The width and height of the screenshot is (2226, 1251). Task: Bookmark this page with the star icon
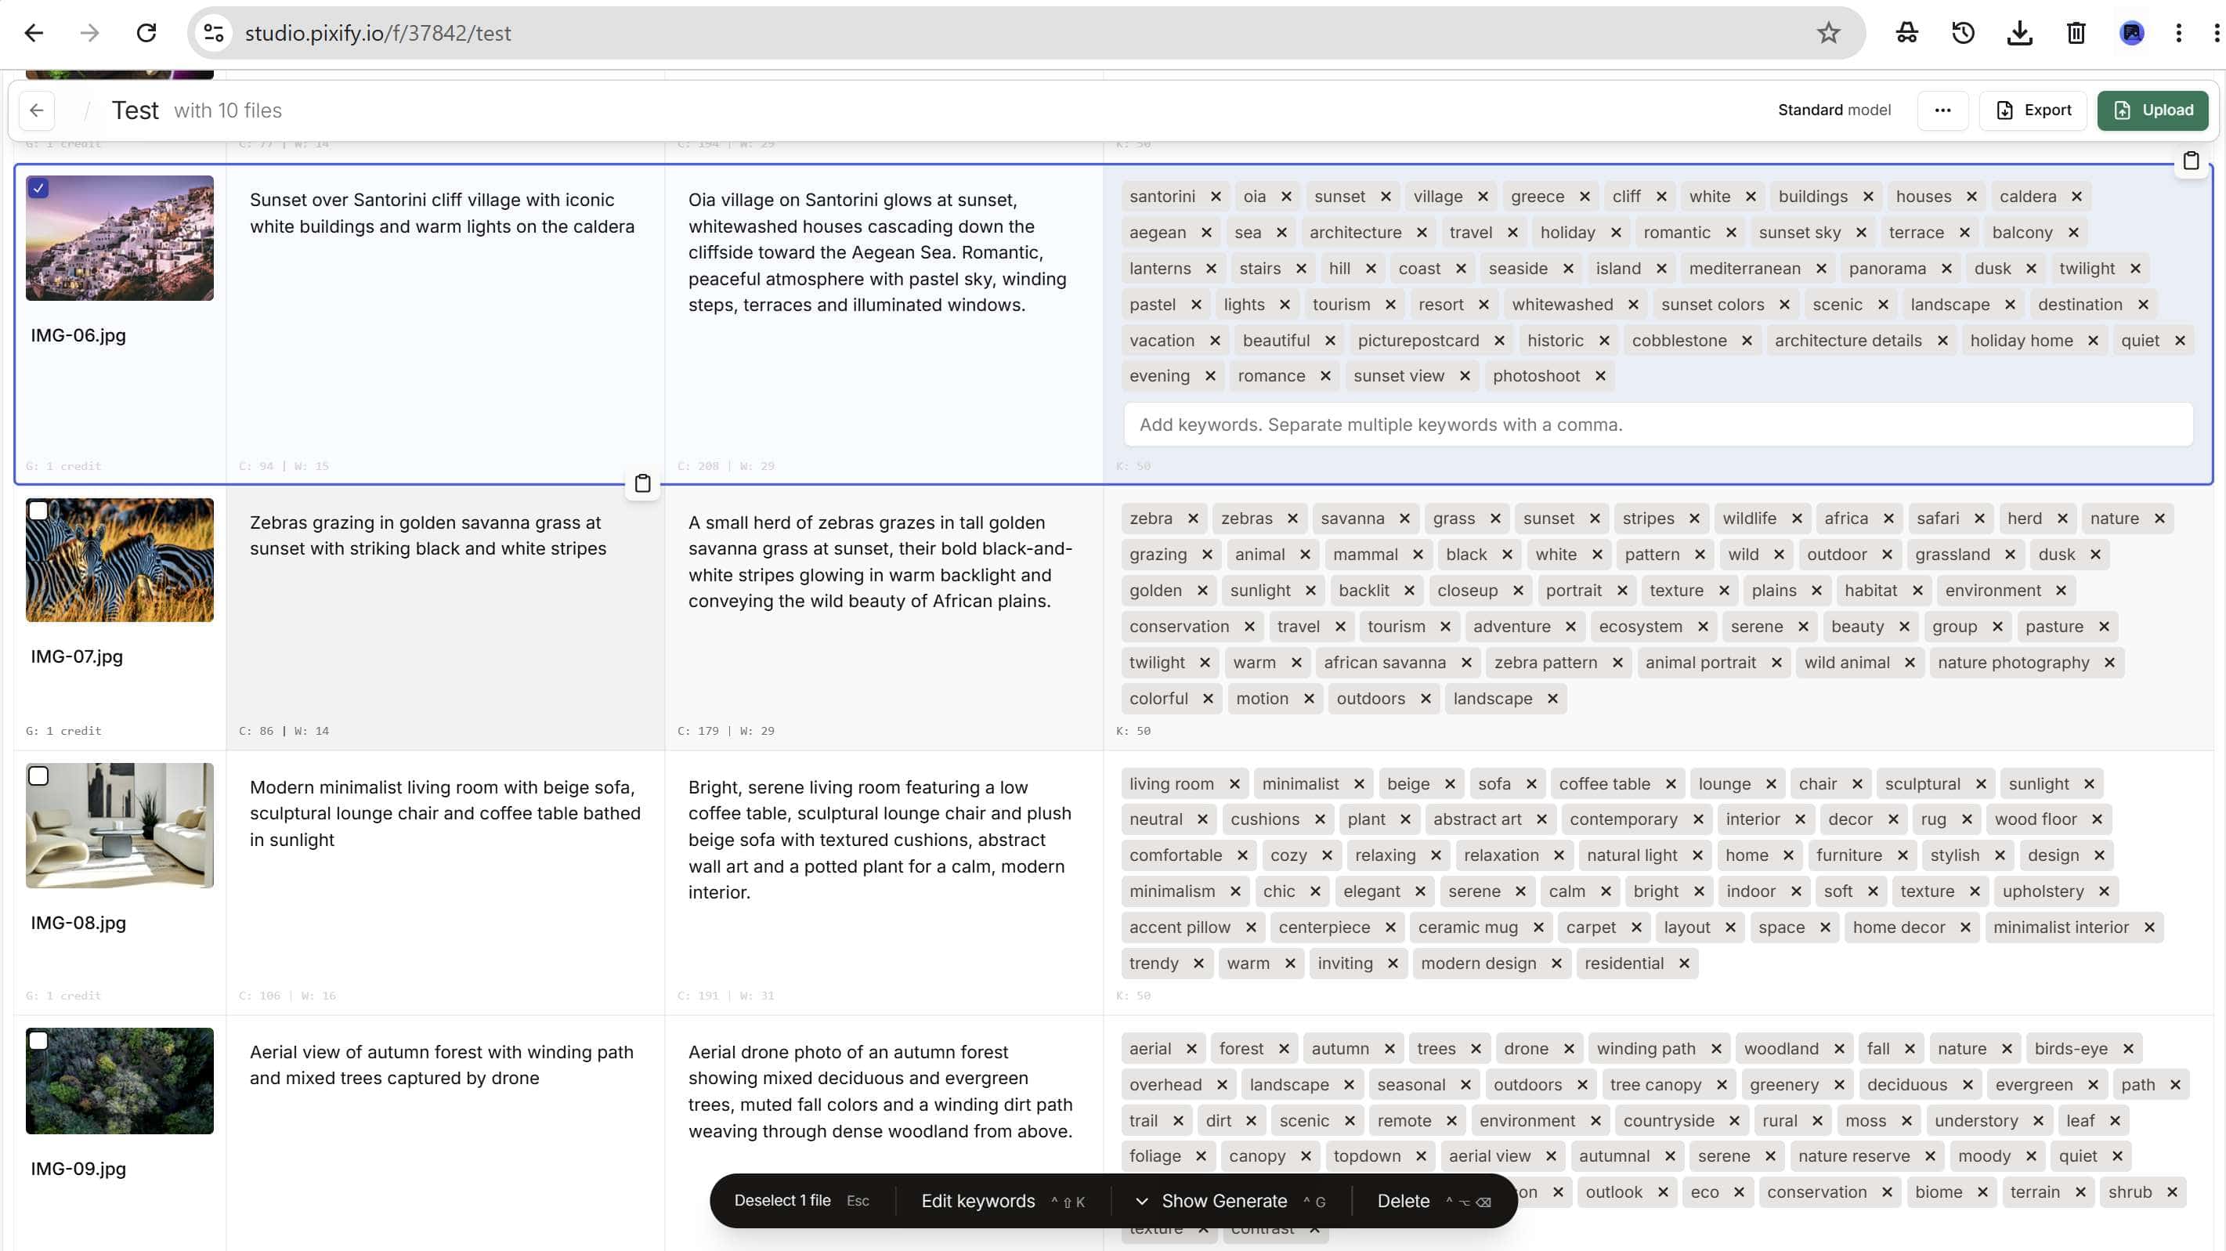click(x=1827, y=33)
